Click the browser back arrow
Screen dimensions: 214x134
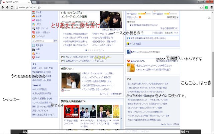3,7
